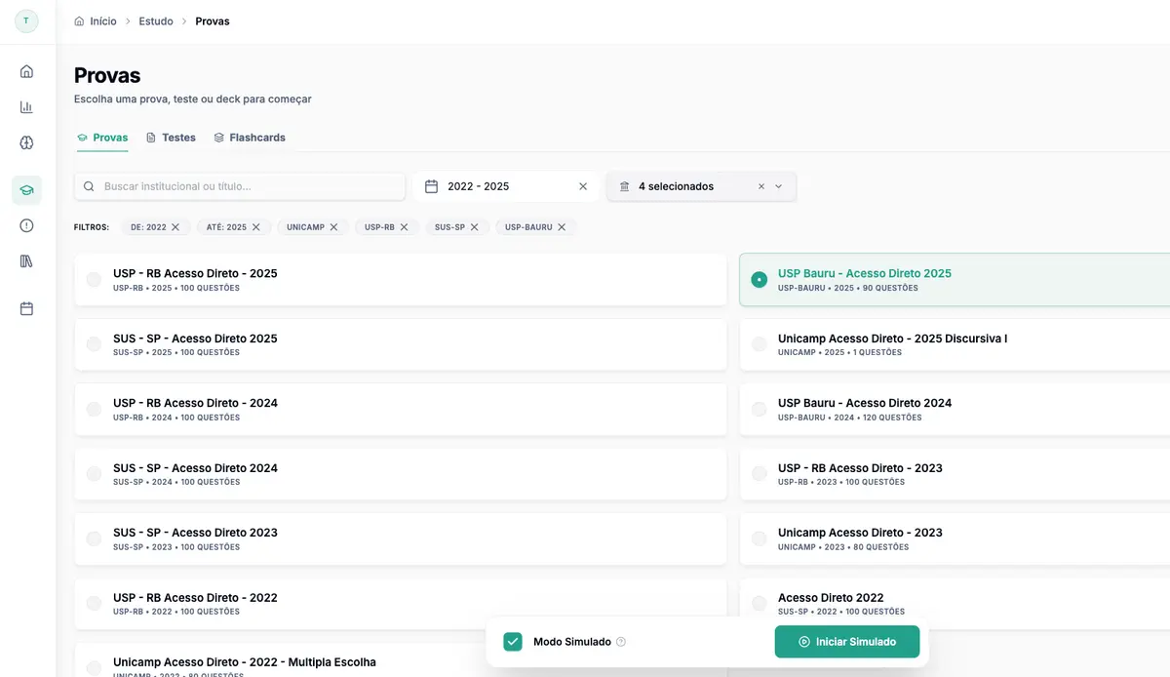Select USP Bauru Acesso Direto 2024 radio

click(x=759, y=410)
